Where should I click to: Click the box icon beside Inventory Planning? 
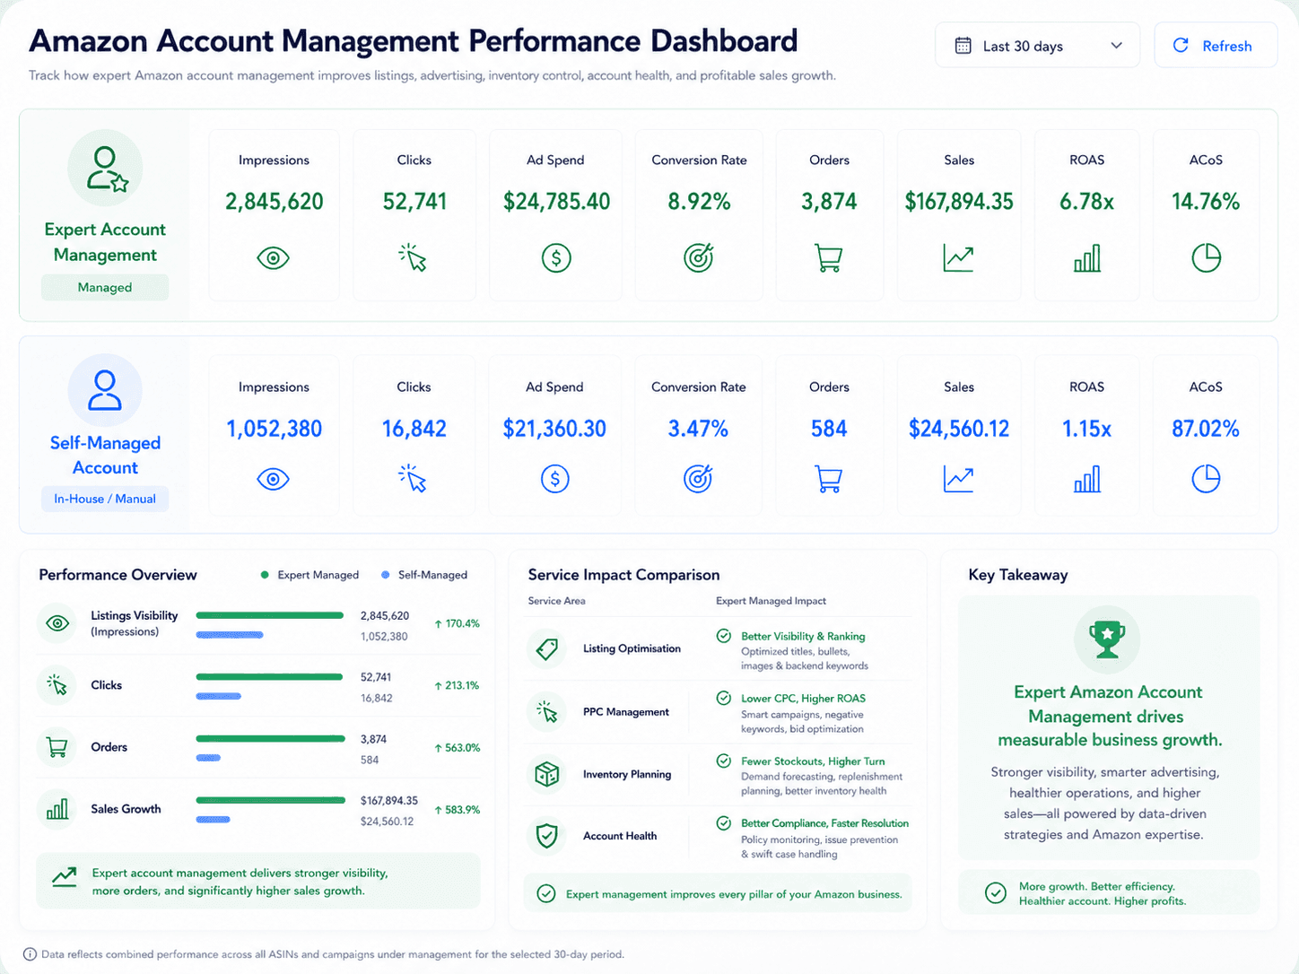click(547, 774)
